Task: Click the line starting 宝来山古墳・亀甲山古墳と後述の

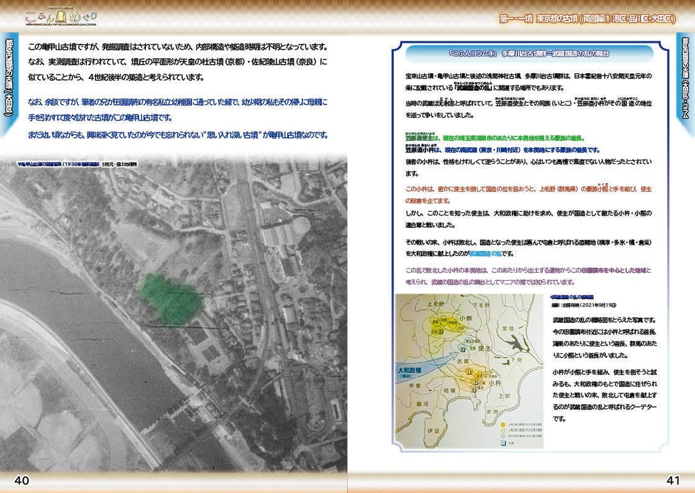Action: pos(528,76)
